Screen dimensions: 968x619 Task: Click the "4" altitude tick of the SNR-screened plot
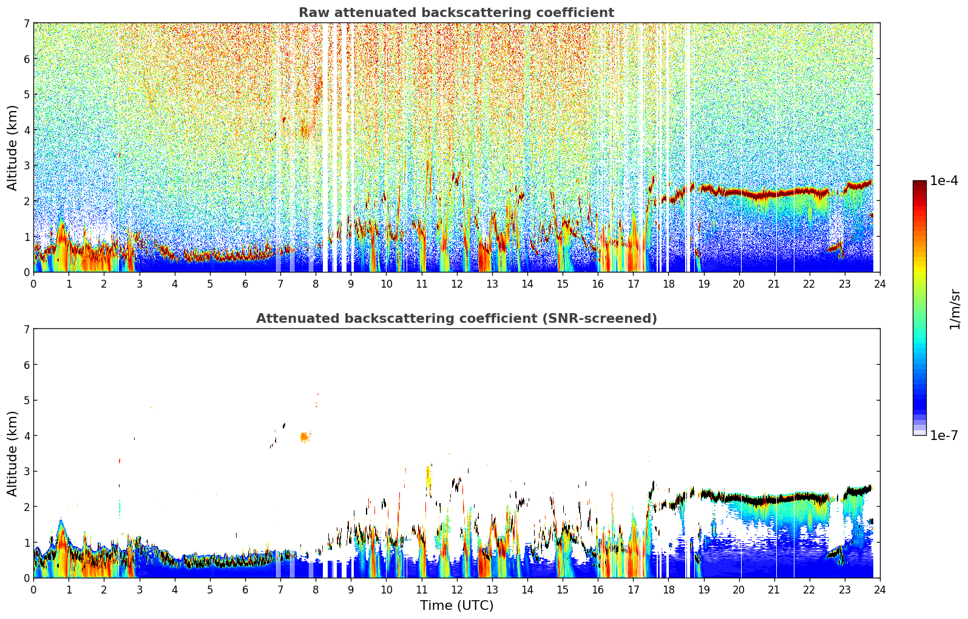27,436
